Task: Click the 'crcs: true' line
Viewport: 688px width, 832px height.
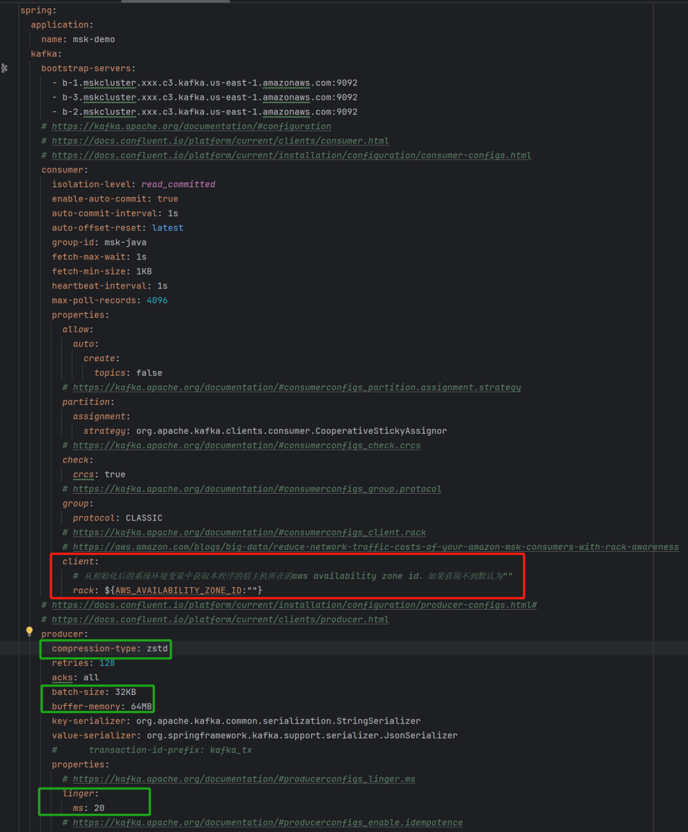Action: (x=99, y=474)
